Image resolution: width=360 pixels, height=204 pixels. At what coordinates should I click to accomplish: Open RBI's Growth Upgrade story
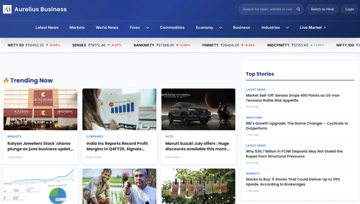297,126
